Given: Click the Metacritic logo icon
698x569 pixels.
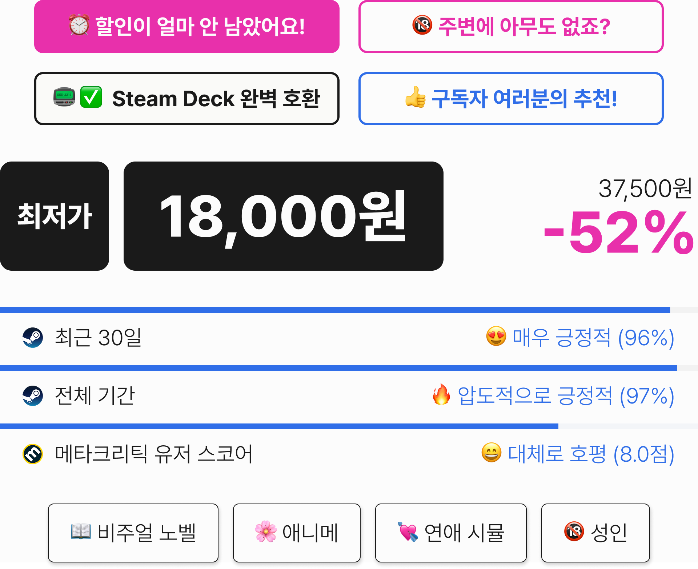Looking at the screenshot, I should (x=33, y=454).
